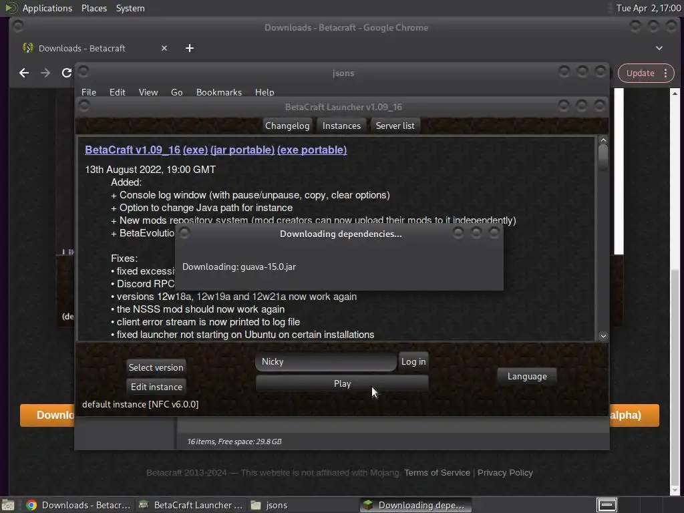The image size is (684, 513).
Task: Click 'default instance [NFC v6.0.0]' label
Action: coord(140,404)
